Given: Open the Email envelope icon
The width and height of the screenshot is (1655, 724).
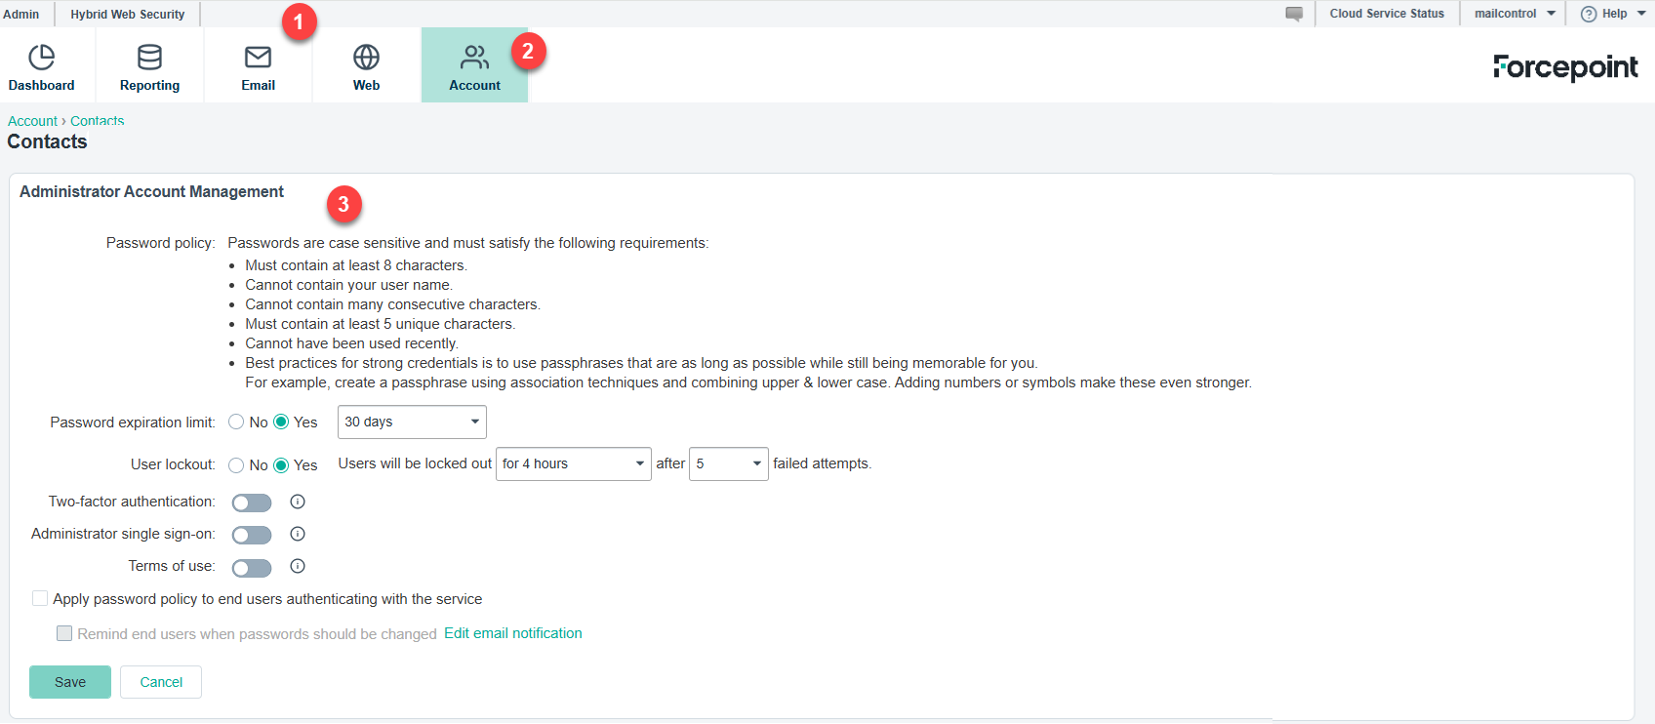Looking at the screenshot, I should tap(258, 58).
